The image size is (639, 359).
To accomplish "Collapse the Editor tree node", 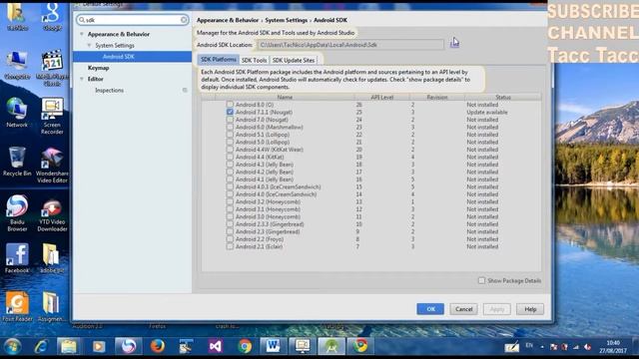I will (x=82, y=79).
